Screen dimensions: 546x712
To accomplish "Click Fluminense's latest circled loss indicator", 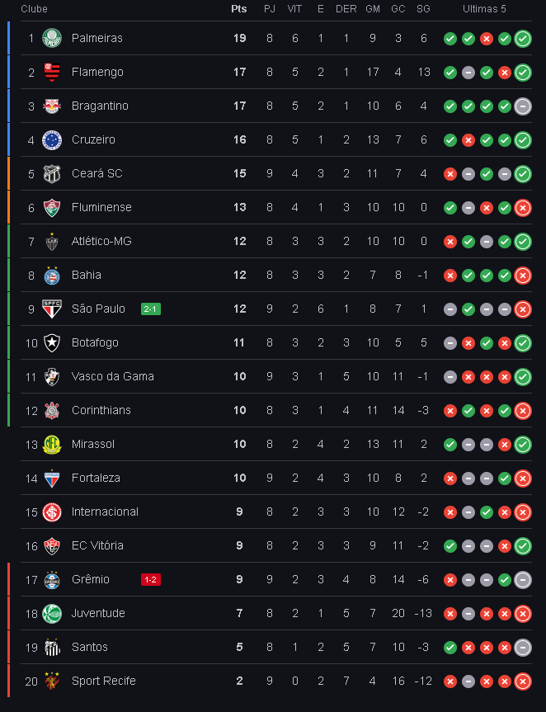I will coord(522,208).
